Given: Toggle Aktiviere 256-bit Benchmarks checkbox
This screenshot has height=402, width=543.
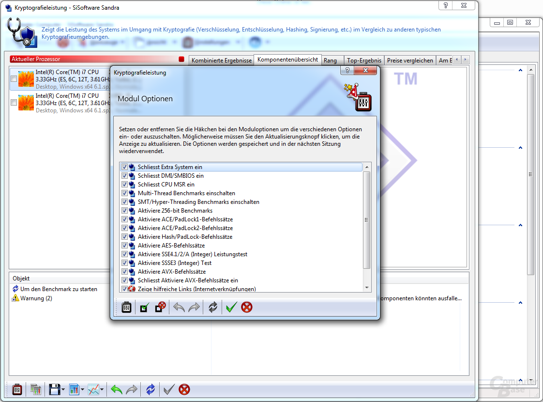Looking at the screenshot, I should point(125,210).
